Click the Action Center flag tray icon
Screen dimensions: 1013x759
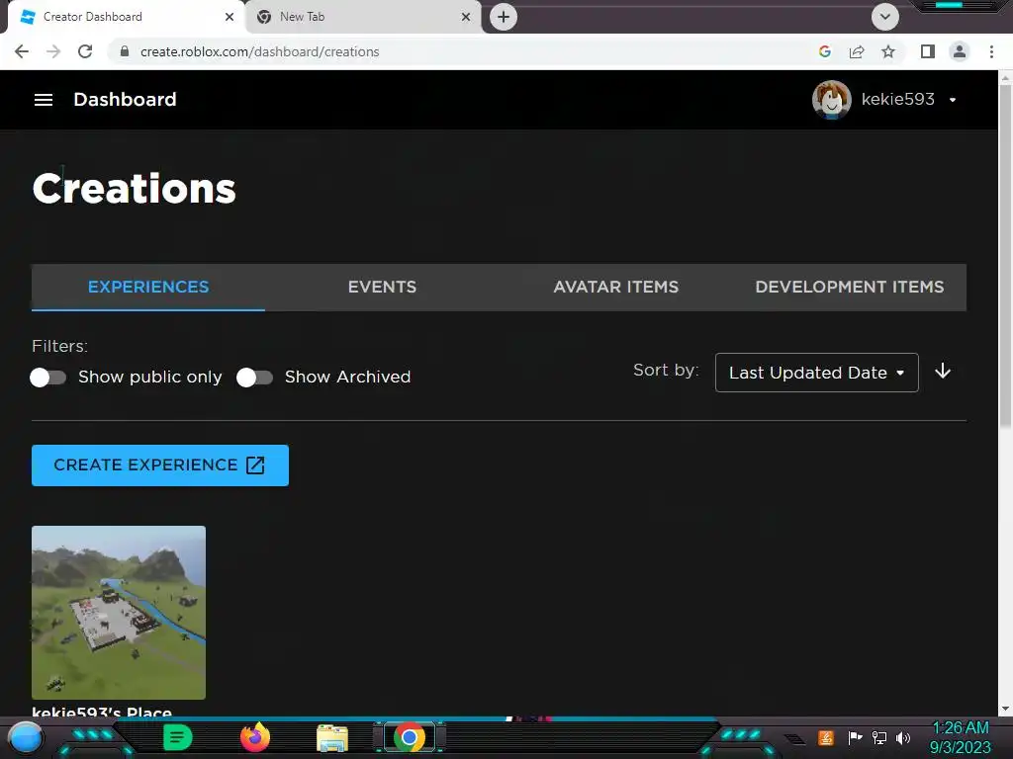point(855,737)
